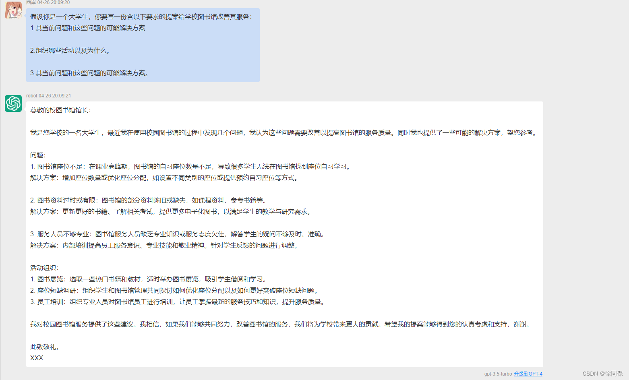
Task: Click the line 3. 服务人员不够专业
Action: [178, 234]
